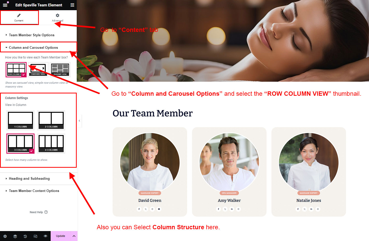Open the Navigator layers icon
369x241 pixels.
pyautogui.click(x=15, y=236)
